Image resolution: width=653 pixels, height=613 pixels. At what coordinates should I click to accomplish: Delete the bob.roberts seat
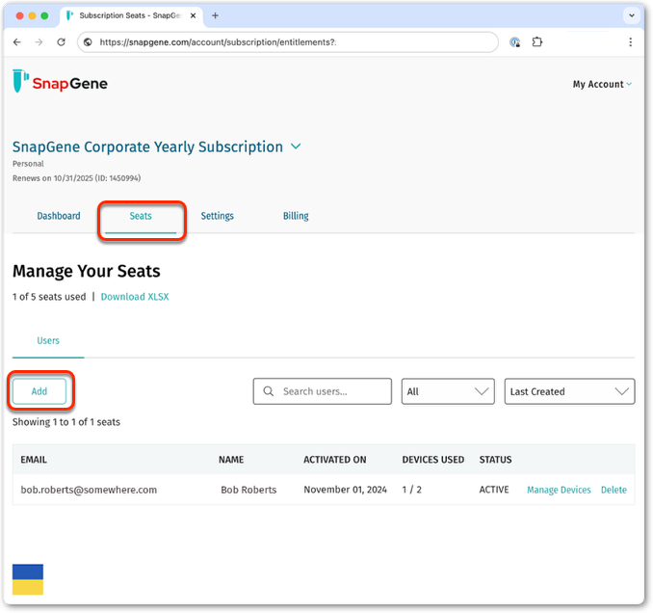pos(614,490)
